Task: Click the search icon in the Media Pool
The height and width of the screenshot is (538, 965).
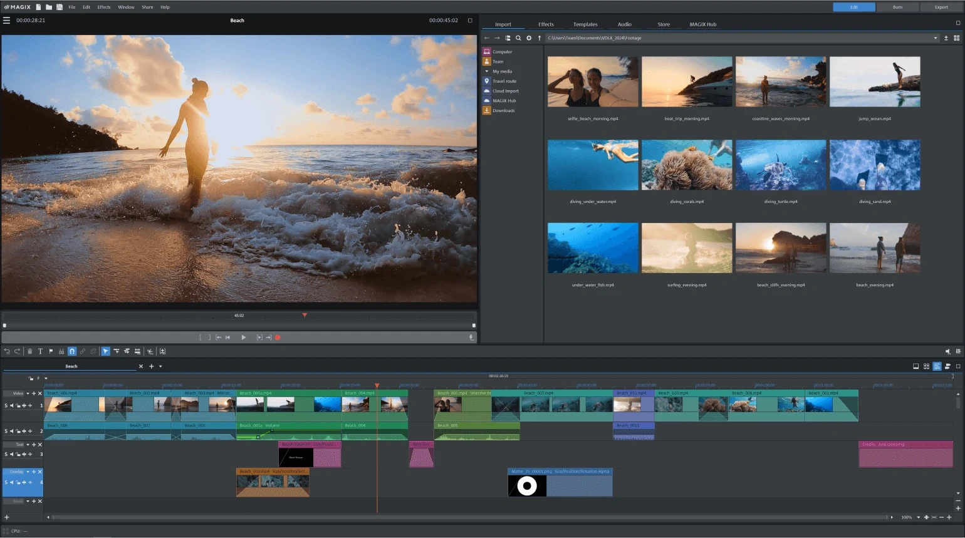Action: [x=518, y=38]
